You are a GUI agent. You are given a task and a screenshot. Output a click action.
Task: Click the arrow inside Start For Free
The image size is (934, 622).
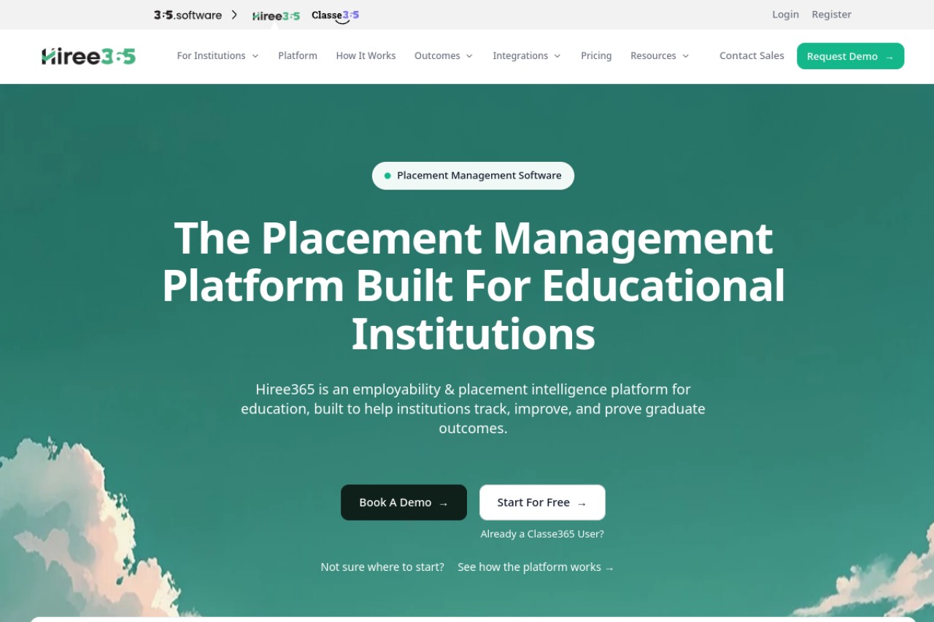582,503
